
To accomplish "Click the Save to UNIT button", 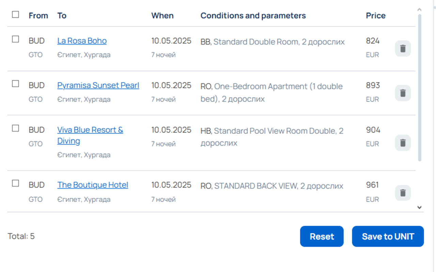I will coord(388,236).
